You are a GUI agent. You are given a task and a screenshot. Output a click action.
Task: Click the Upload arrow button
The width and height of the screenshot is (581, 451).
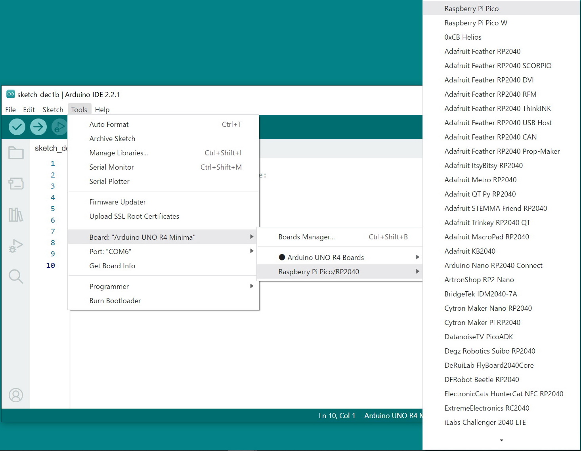click(38, 127)
